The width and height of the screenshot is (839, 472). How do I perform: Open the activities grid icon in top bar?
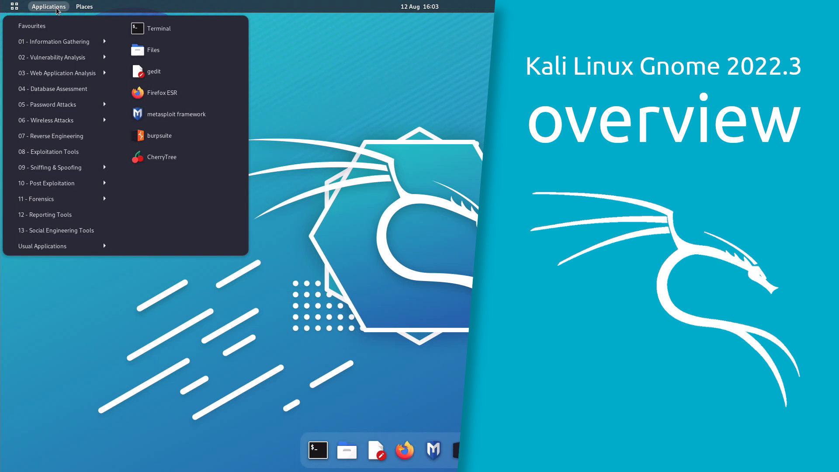(14, 7)
